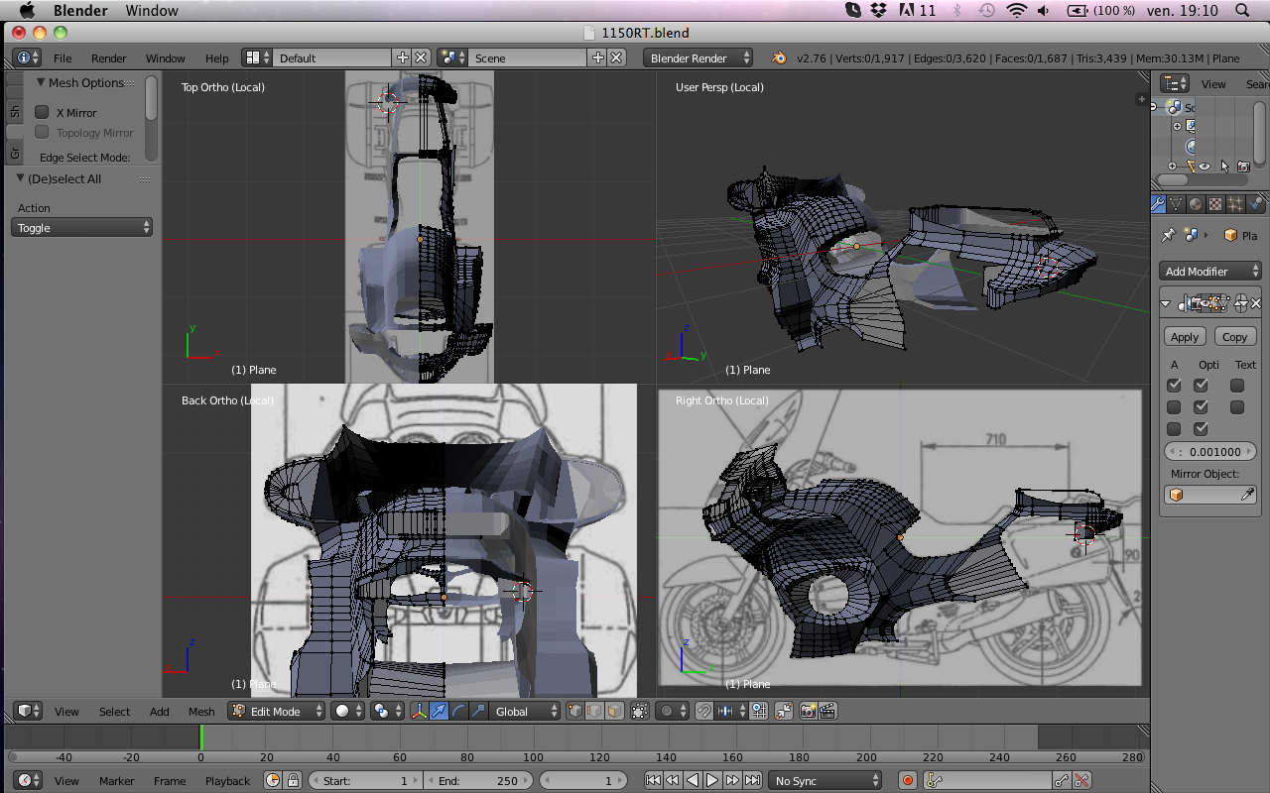Click the automatic keyframe record button
Screen dimensions: 1270x793
[907, 780]
